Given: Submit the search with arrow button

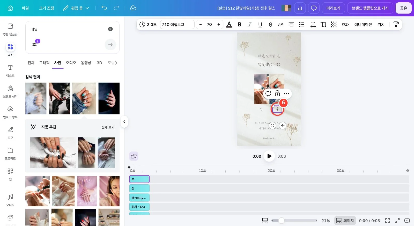Looking at the screenshot, I should tap(110, 45).
